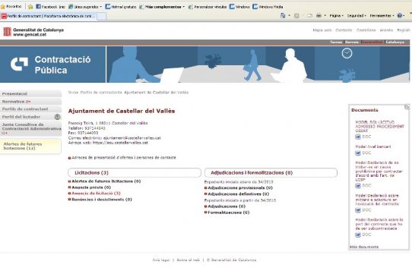
Task: Click the help icon beside Perfil del licitador
Action: 57,117
